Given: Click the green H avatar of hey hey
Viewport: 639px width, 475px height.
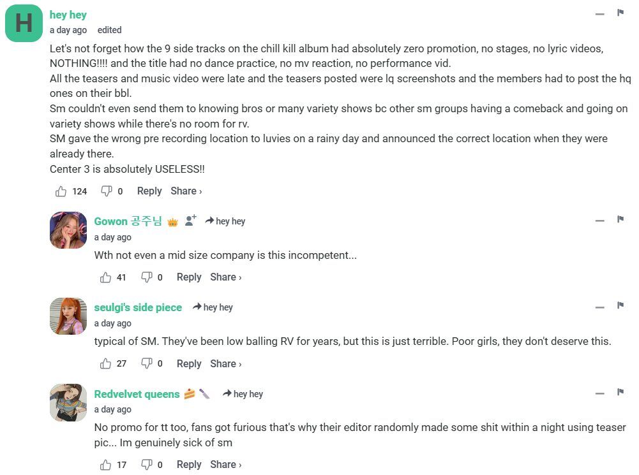Looking at the screenshot, I should pyautogui.click(x=24, y=23).
